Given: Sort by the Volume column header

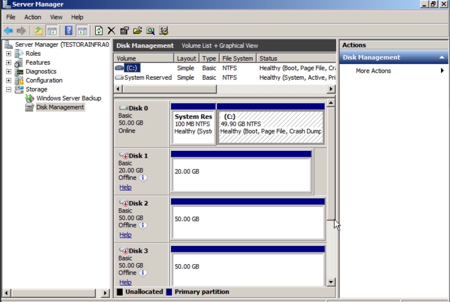Looking at the screenshot, I should tap(144, 58).
